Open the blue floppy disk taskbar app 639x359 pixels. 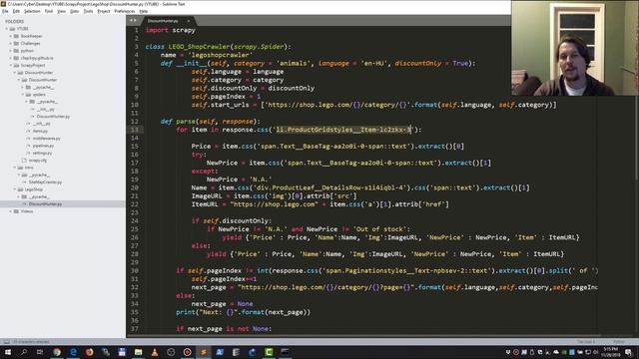(x=122, y=352)
